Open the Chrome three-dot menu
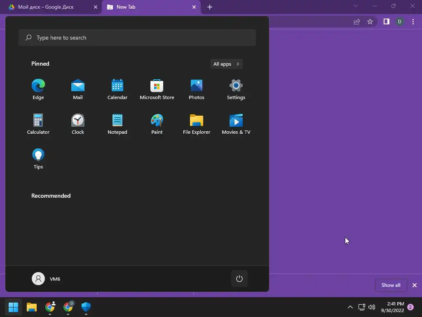 [x=413, y=21]
